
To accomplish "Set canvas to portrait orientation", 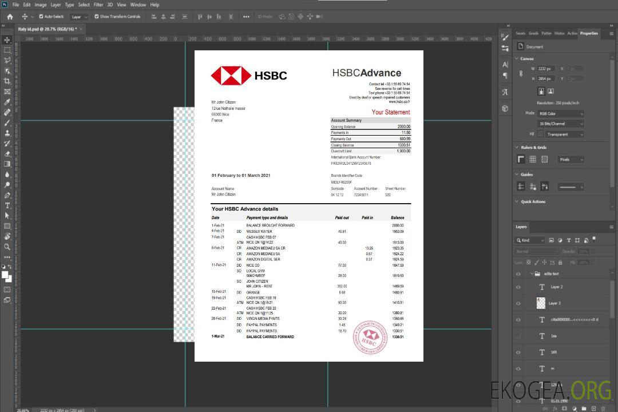I will click(541, 92).
